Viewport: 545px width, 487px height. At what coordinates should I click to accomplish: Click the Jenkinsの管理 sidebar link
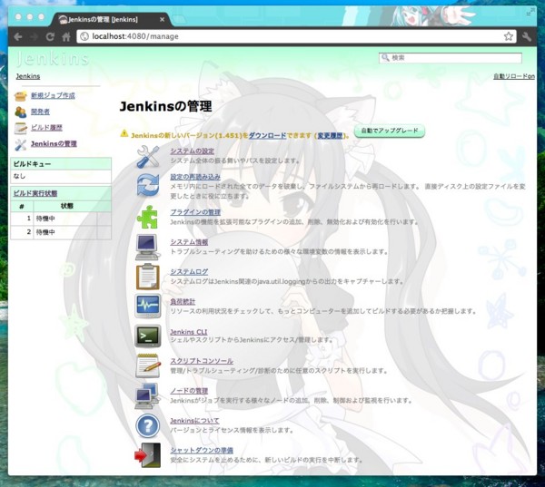[x=54, y=143]
